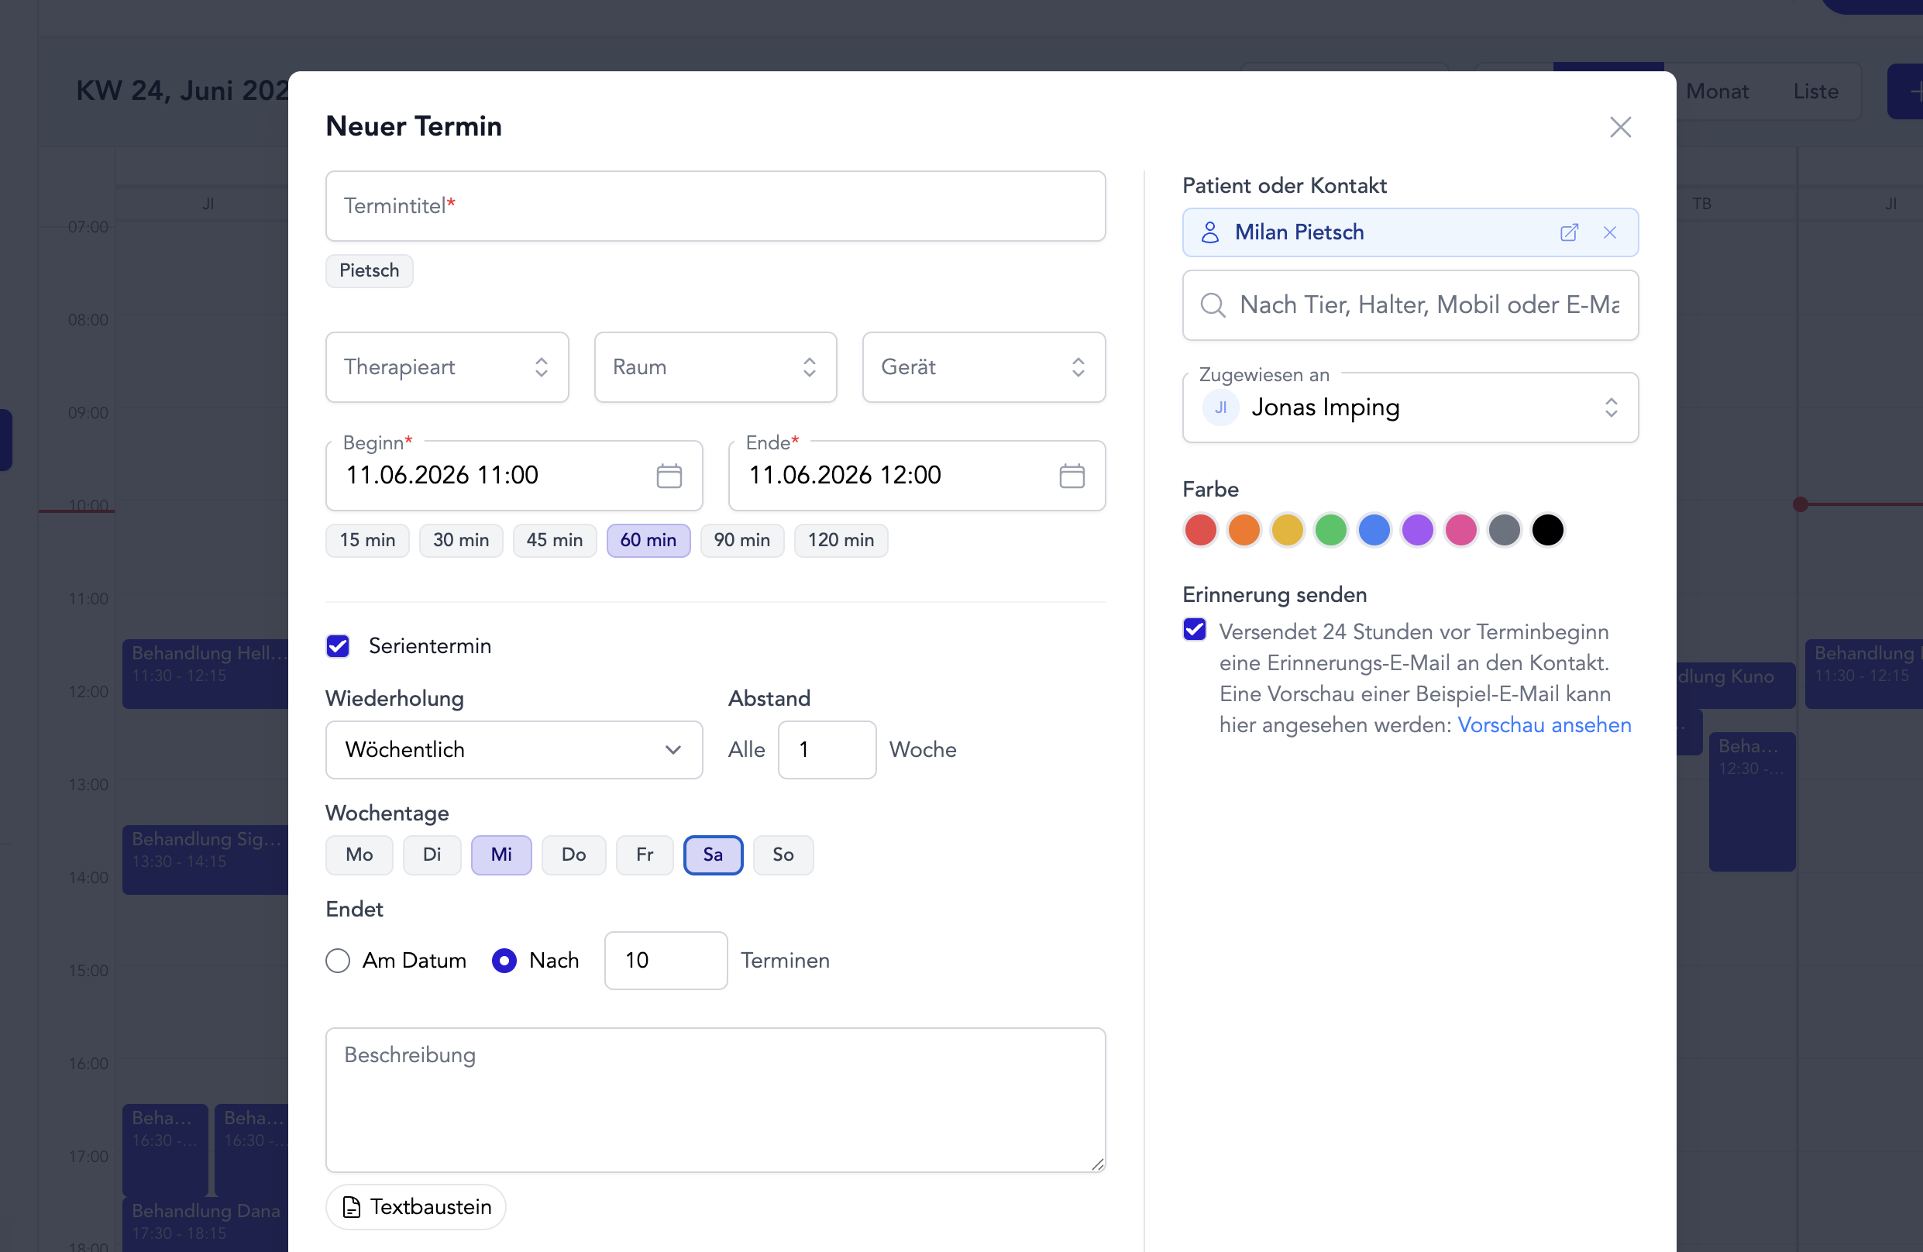Open the Raum dropdown
This screenshot has width=1923, height=1252.
point(715,367)
